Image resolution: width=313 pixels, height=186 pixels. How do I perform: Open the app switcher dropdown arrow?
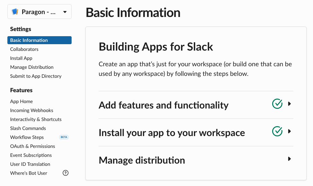point(65,12)
